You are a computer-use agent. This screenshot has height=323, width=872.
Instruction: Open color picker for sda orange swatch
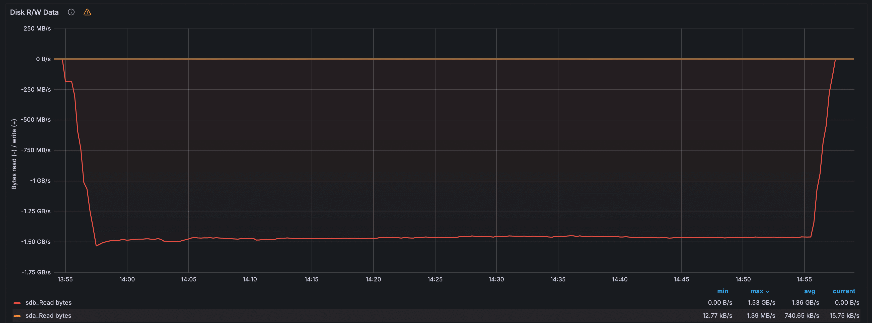[x=17, y=316]
